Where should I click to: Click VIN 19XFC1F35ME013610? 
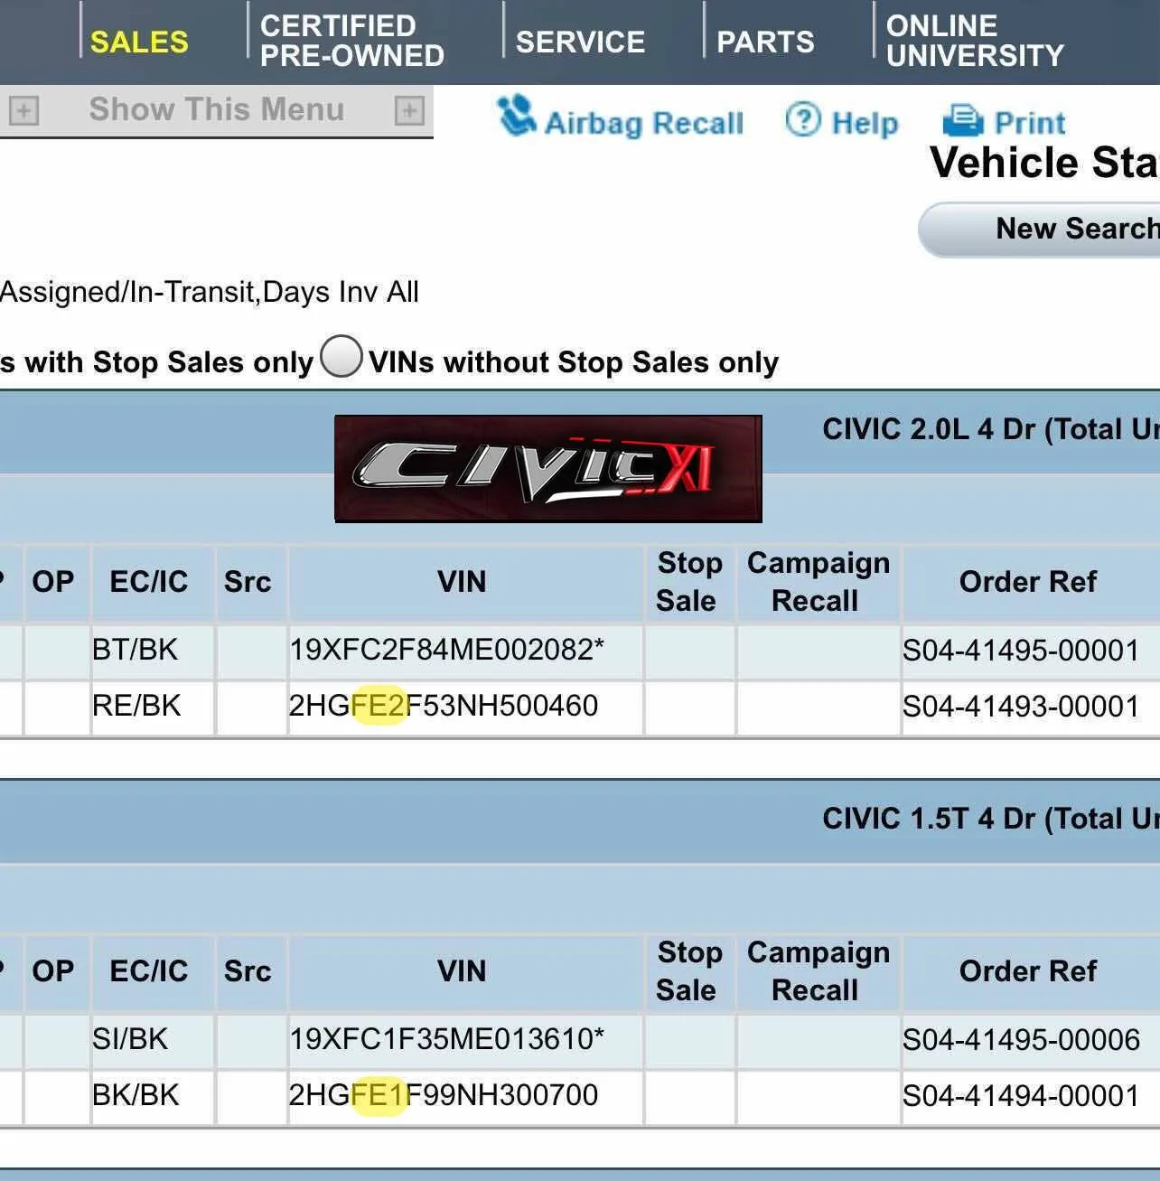[446, 1039]
